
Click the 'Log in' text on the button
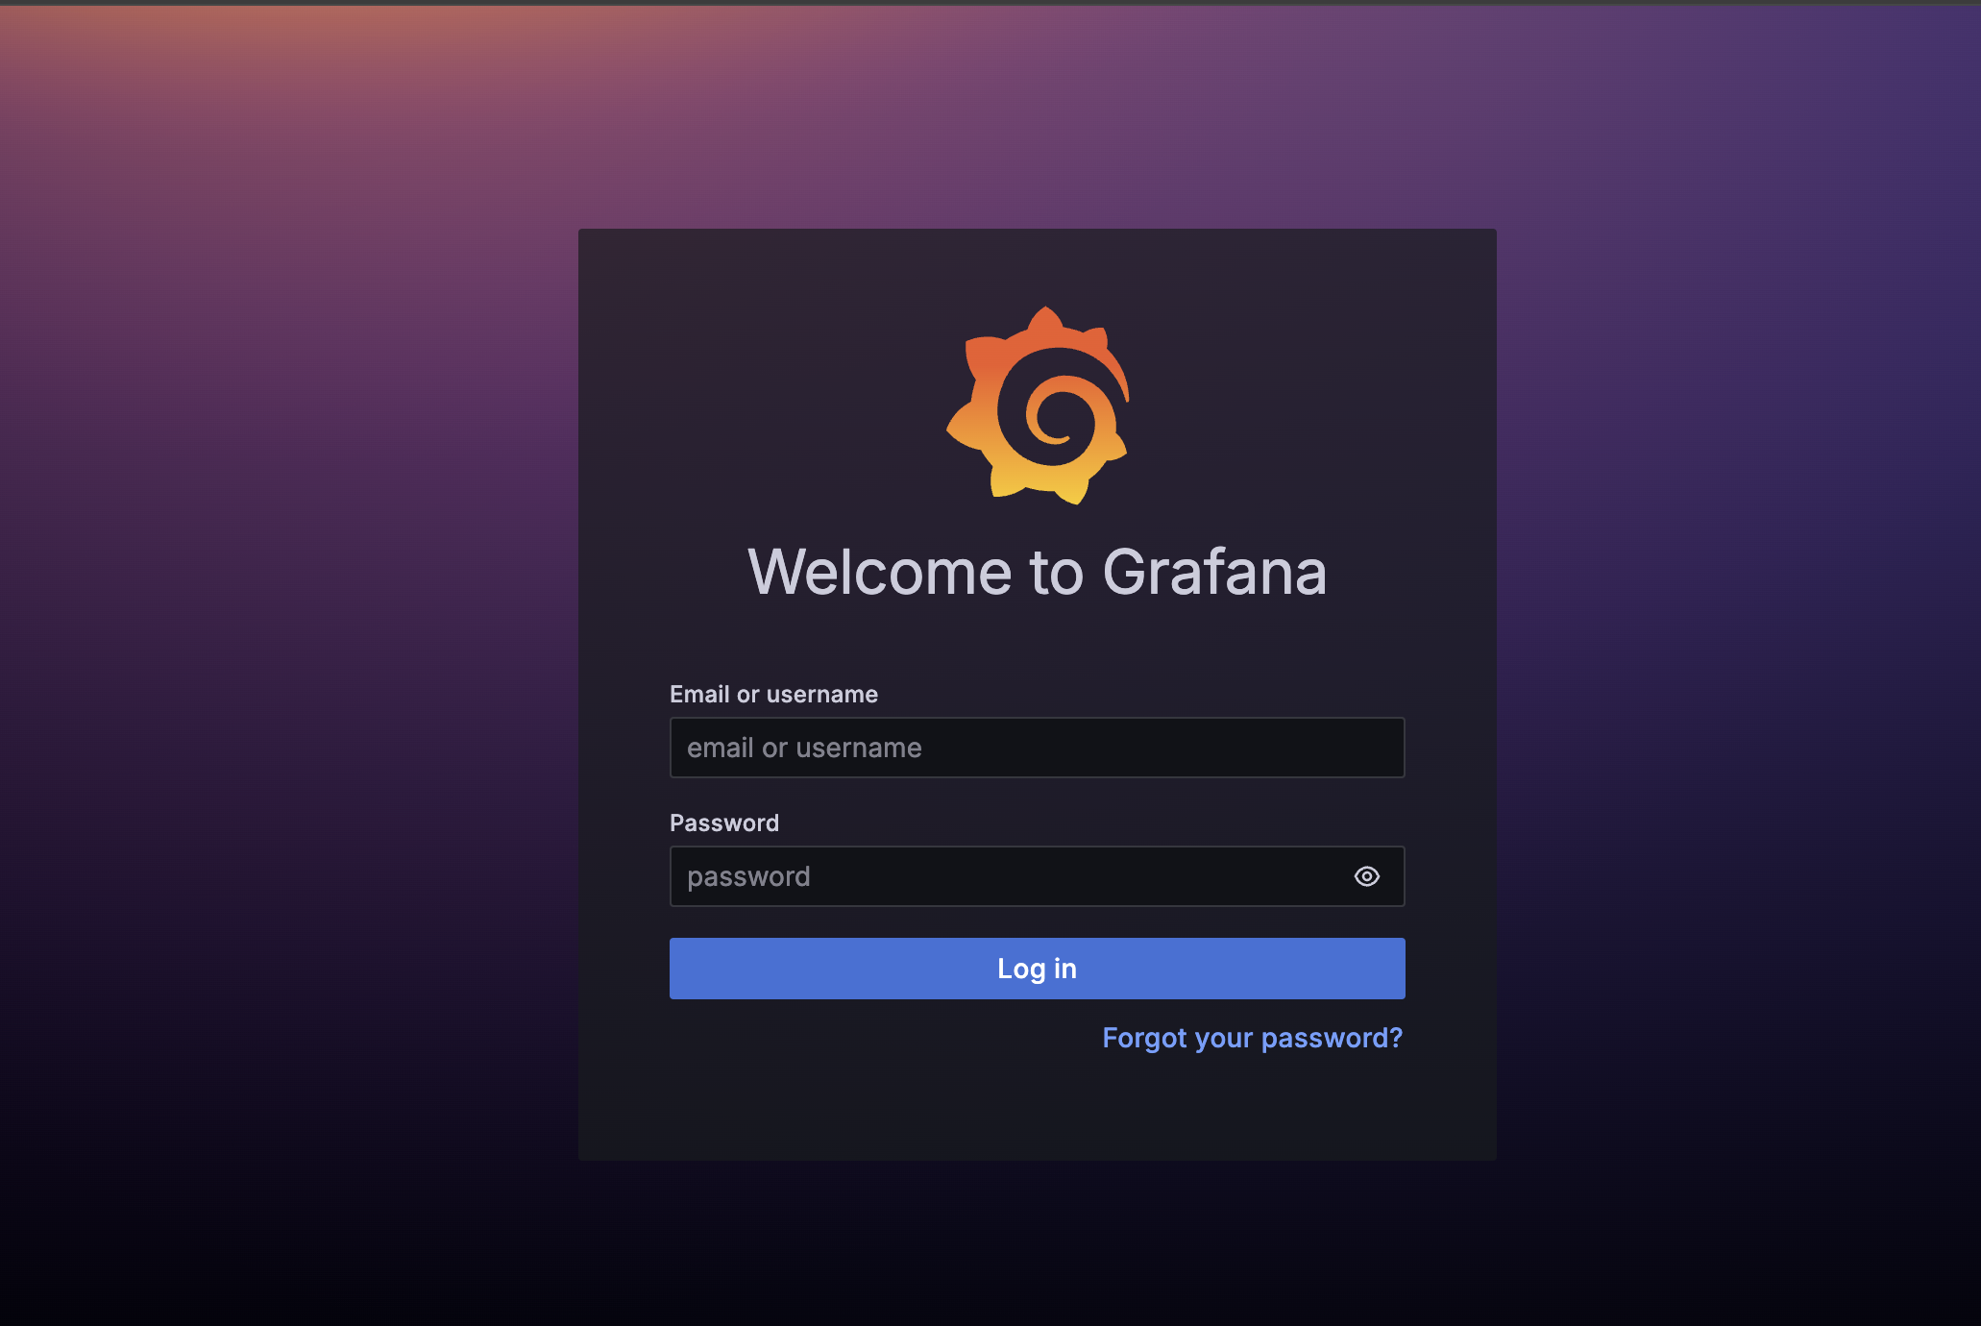1037,969
